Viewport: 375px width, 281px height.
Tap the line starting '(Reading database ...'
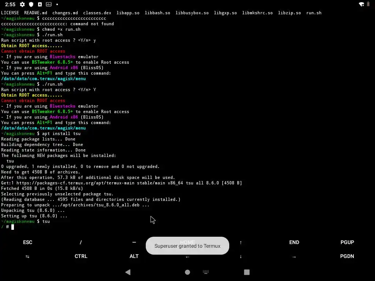point(91,199)
